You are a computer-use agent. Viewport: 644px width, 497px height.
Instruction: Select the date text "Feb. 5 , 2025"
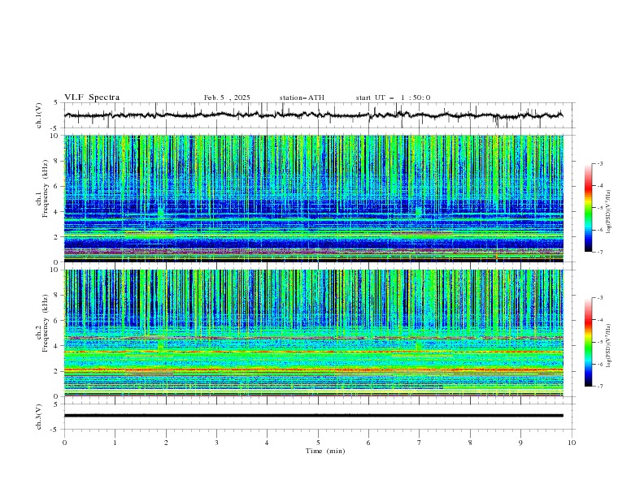pos(227,97)
